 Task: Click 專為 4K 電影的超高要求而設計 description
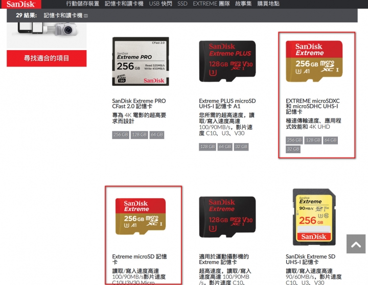click(139, 118)
